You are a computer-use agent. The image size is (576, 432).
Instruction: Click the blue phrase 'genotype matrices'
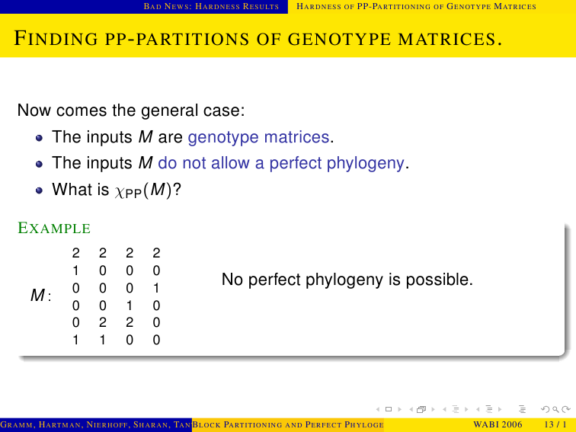coord(258,137)
